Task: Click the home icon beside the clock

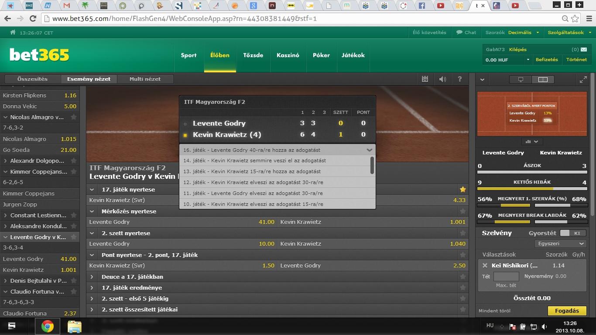Action: point(13,32)
